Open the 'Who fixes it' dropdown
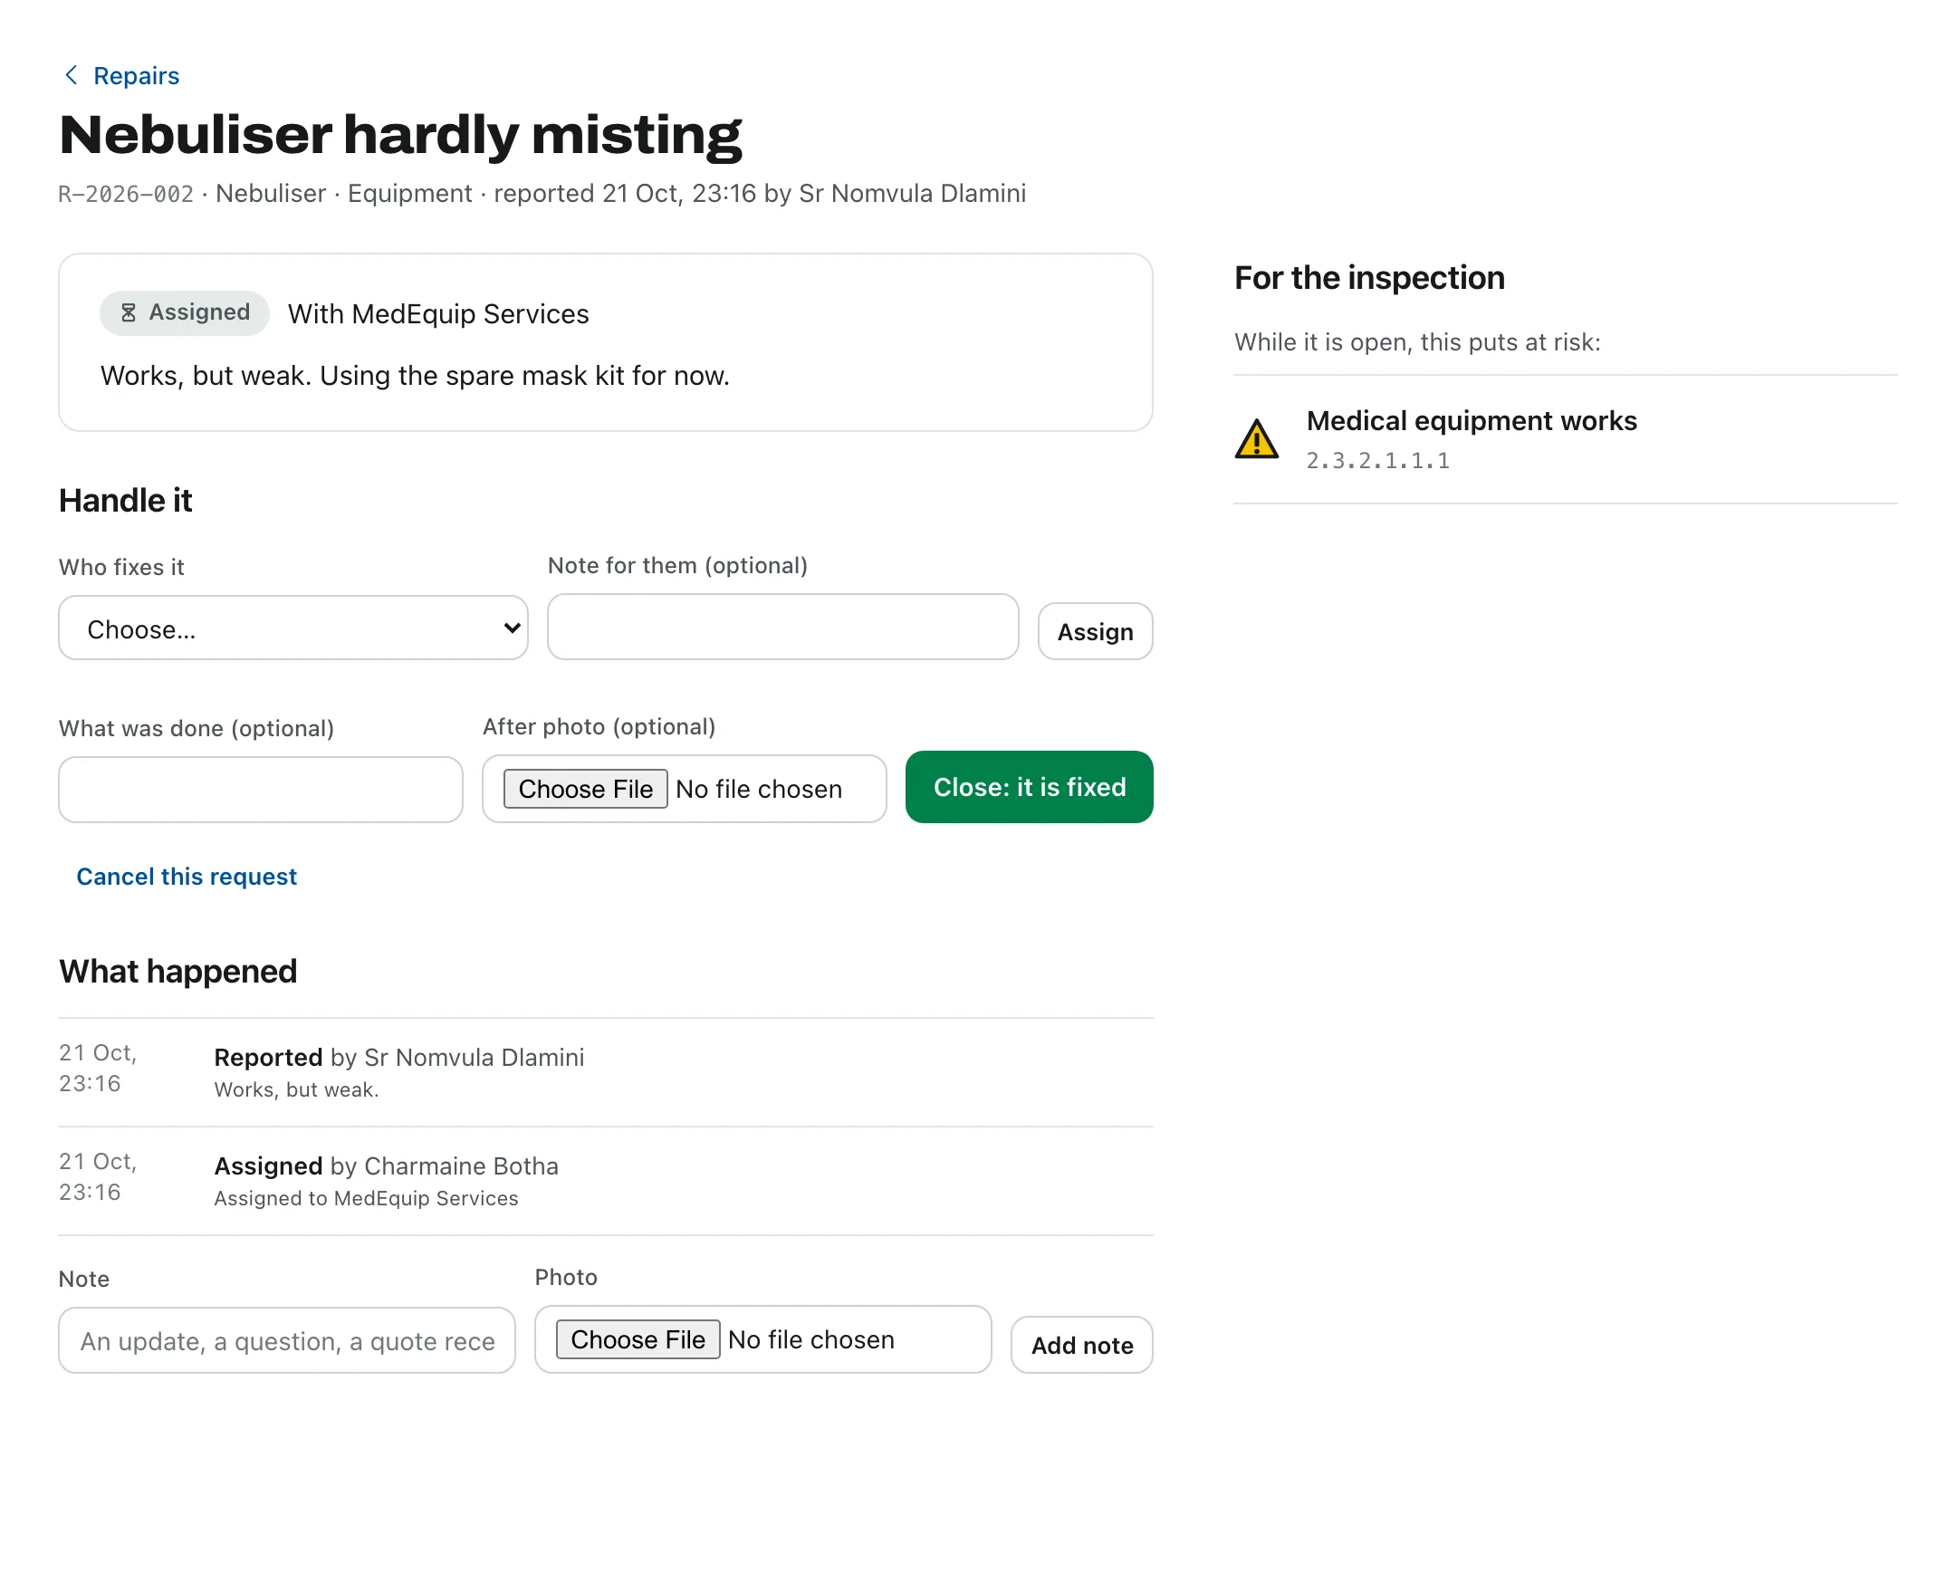The width and height of the screenshot is (1956, 1592). [292, 628]
